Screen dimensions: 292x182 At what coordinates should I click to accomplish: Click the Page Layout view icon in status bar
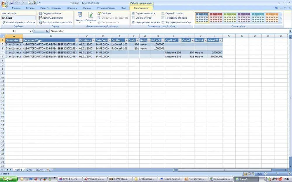click(249, 174)
